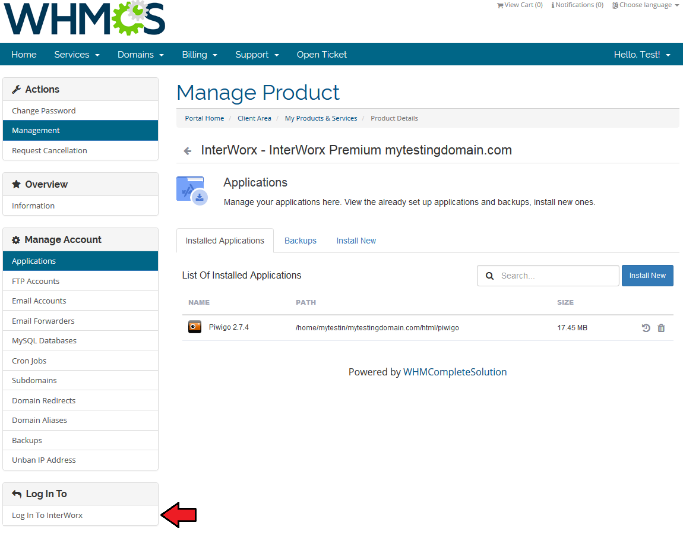Image resolution: width=683 pixels, height=534 pixels.
Task: Click the wrench icon in Actions header
Action: tap(17, 89)
